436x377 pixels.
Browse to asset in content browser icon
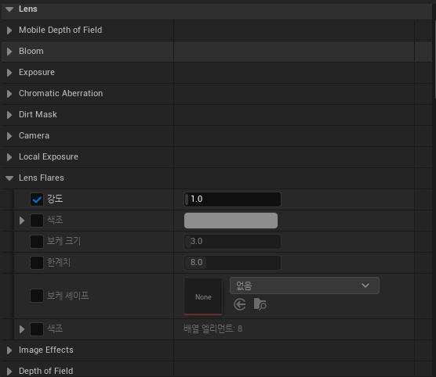tap(260, 304)
